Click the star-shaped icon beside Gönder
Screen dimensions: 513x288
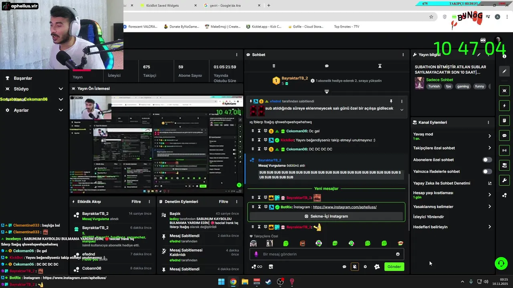(x=377, y=267)
